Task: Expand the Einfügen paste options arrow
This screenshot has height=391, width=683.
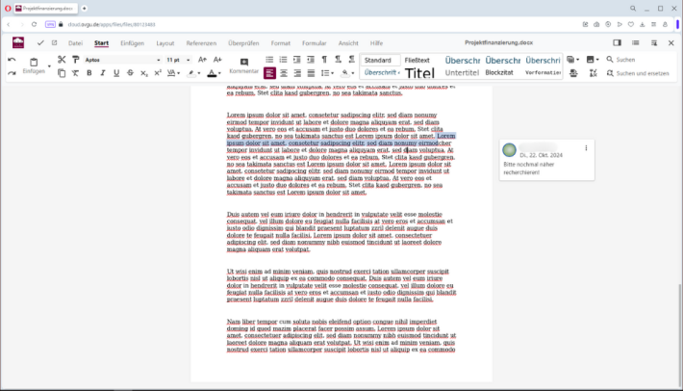Action: point(49,66)
